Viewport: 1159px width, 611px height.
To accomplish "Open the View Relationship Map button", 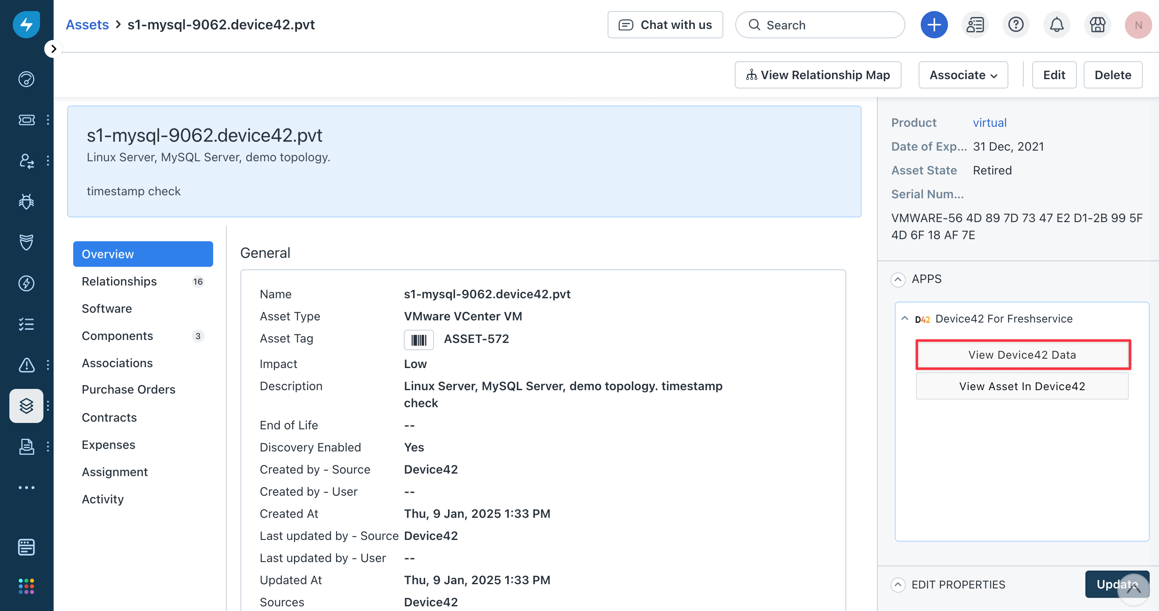I will pos(817,75).
